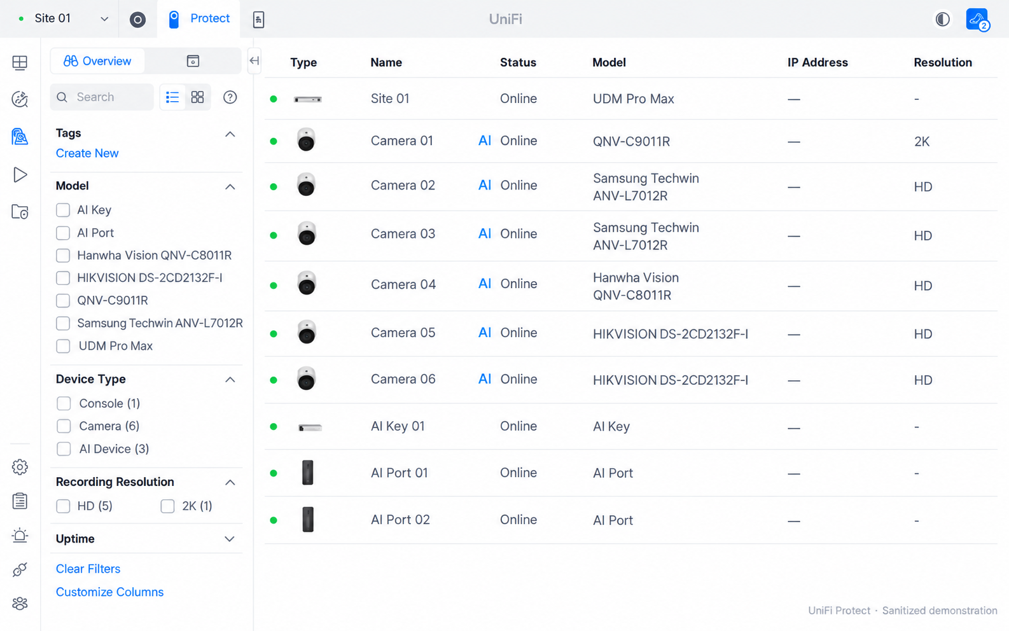Enable the AI Device (3) filter
Image resolution: width=1009 pixels, height=631 pixels.
pyautogui.click(x=64, y=449)
